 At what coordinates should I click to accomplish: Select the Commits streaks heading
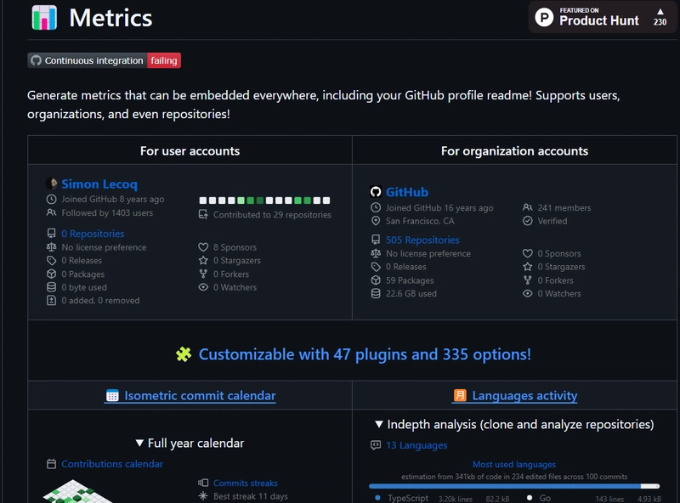(x=245, y=483)
